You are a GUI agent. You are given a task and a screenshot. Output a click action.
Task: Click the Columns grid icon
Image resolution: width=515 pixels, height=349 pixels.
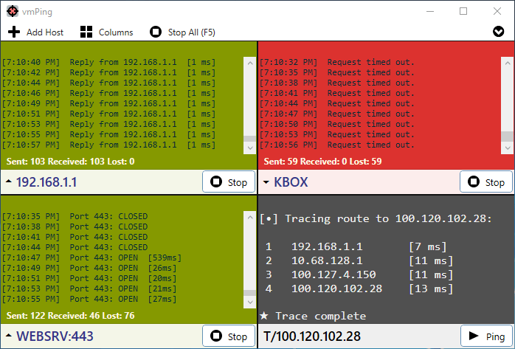pyautogui.click(x=86, y=32)
